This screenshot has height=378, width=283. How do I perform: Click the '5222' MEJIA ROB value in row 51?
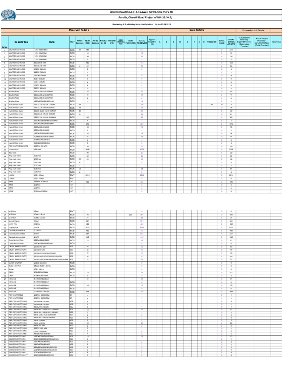[x=88, y=227]
